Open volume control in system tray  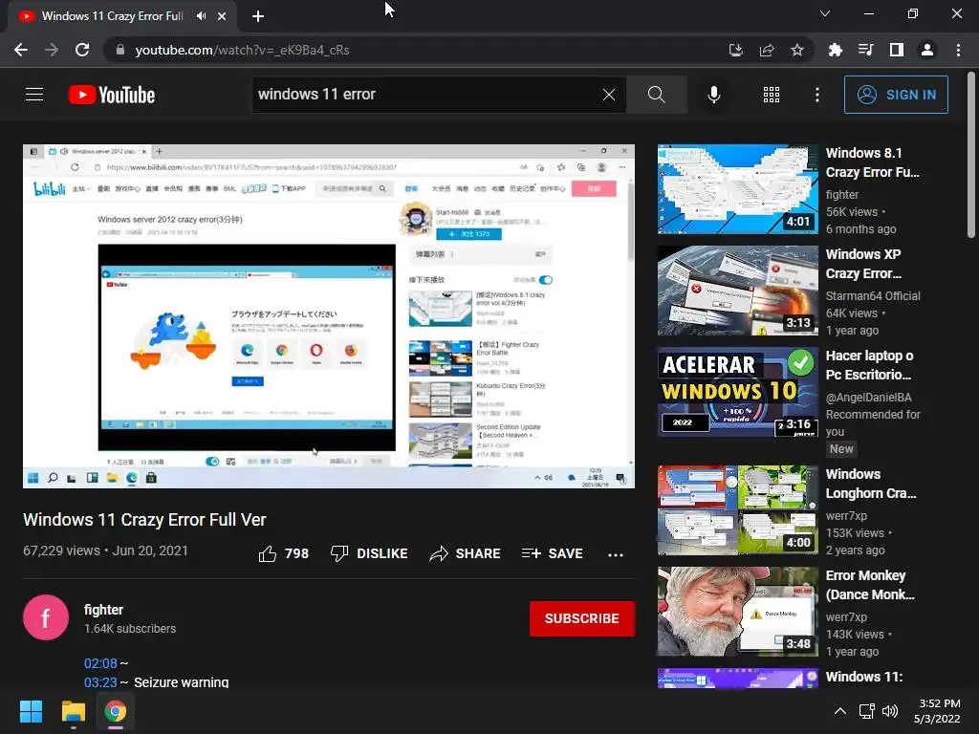(x=890, y=711)
